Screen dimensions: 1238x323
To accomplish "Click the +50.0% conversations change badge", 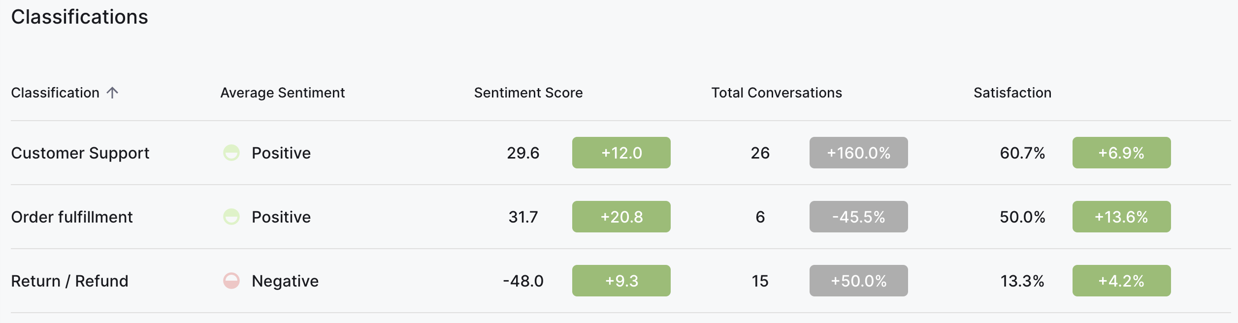I will click(859, 281).
